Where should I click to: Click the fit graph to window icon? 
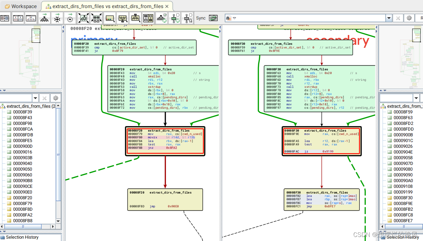pos(83,18)
